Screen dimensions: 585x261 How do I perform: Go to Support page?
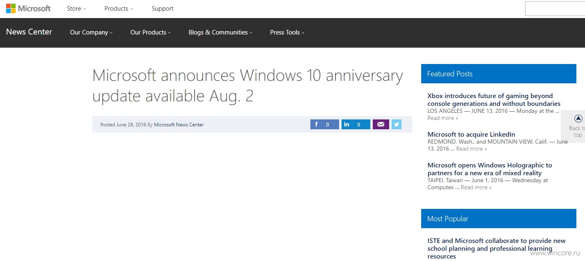(x=163, y=9)
